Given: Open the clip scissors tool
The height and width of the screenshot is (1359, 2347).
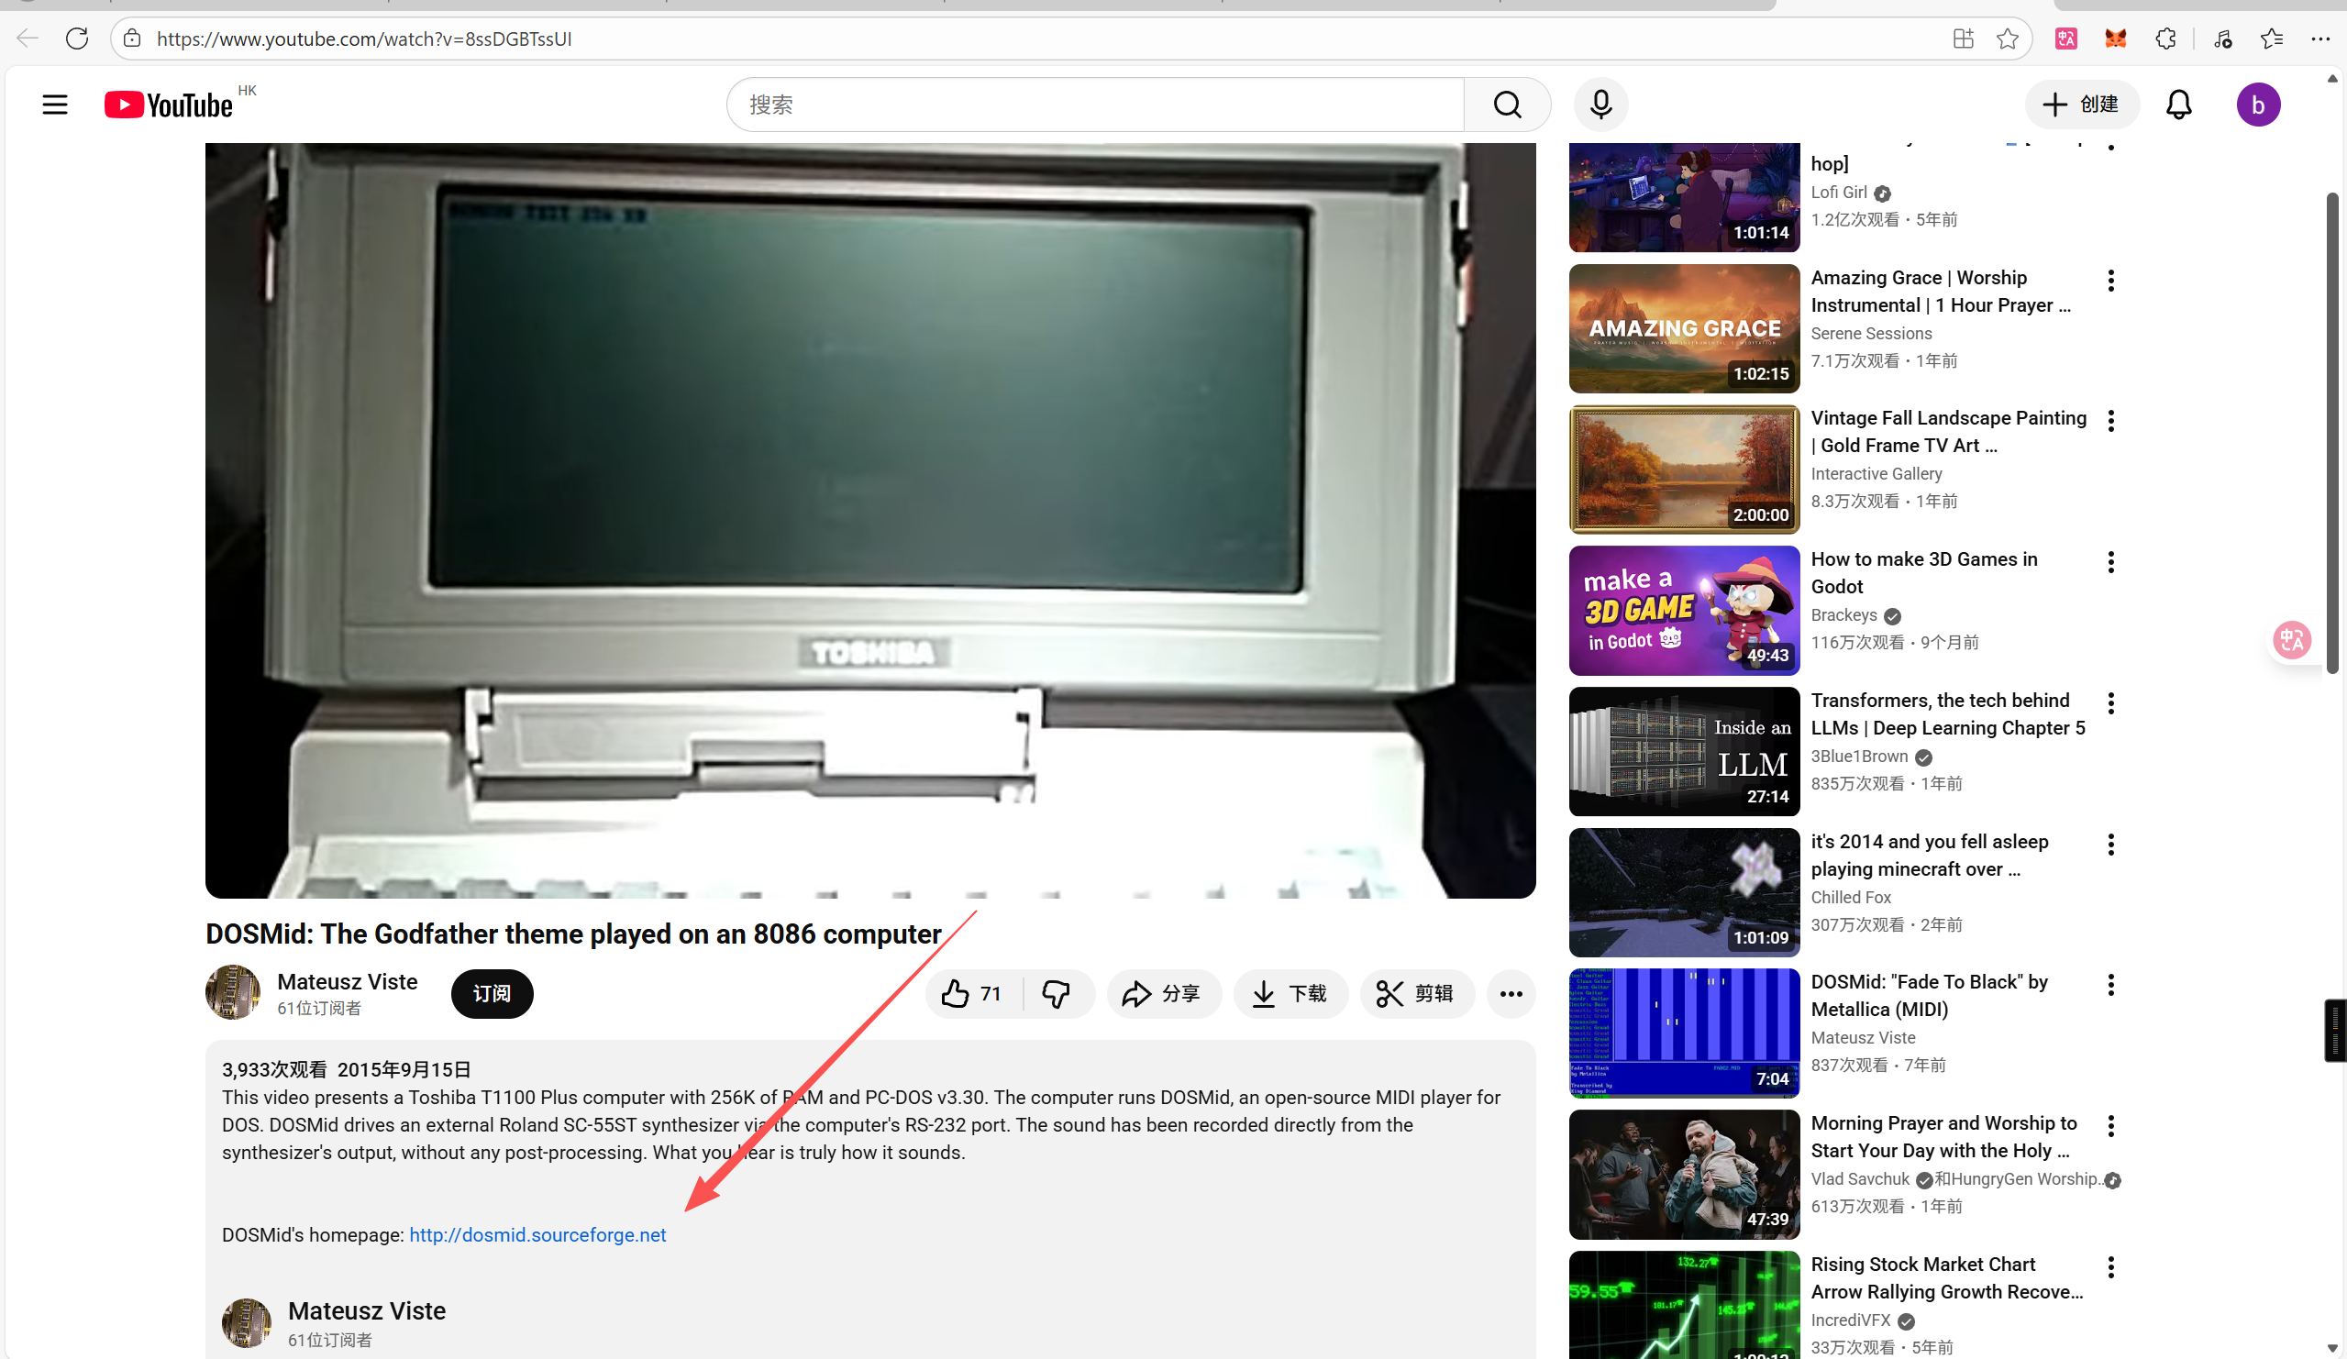Looking at the screenshot, I should (1415, 994).
